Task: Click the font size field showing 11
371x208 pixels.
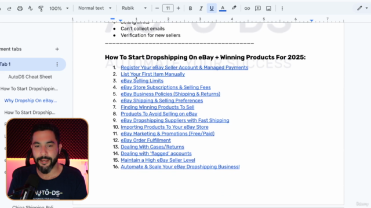Action: click(x=168, y=8)
